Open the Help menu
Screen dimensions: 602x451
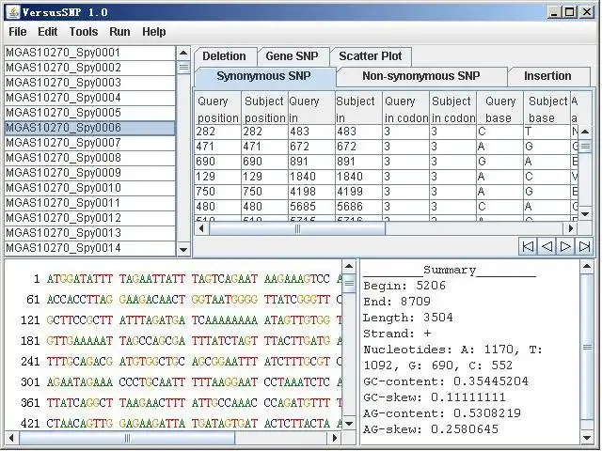[153, 31]
